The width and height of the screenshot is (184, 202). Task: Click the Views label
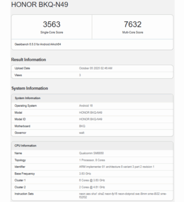point(18,75)
